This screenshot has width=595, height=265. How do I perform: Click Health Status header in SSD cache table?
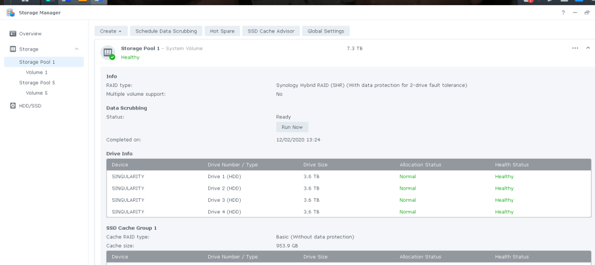click(512, 257)
